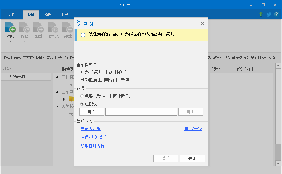Collapse the 已挂载 tree node
Viewport: 282px width, 174px height.
(57, 77)
